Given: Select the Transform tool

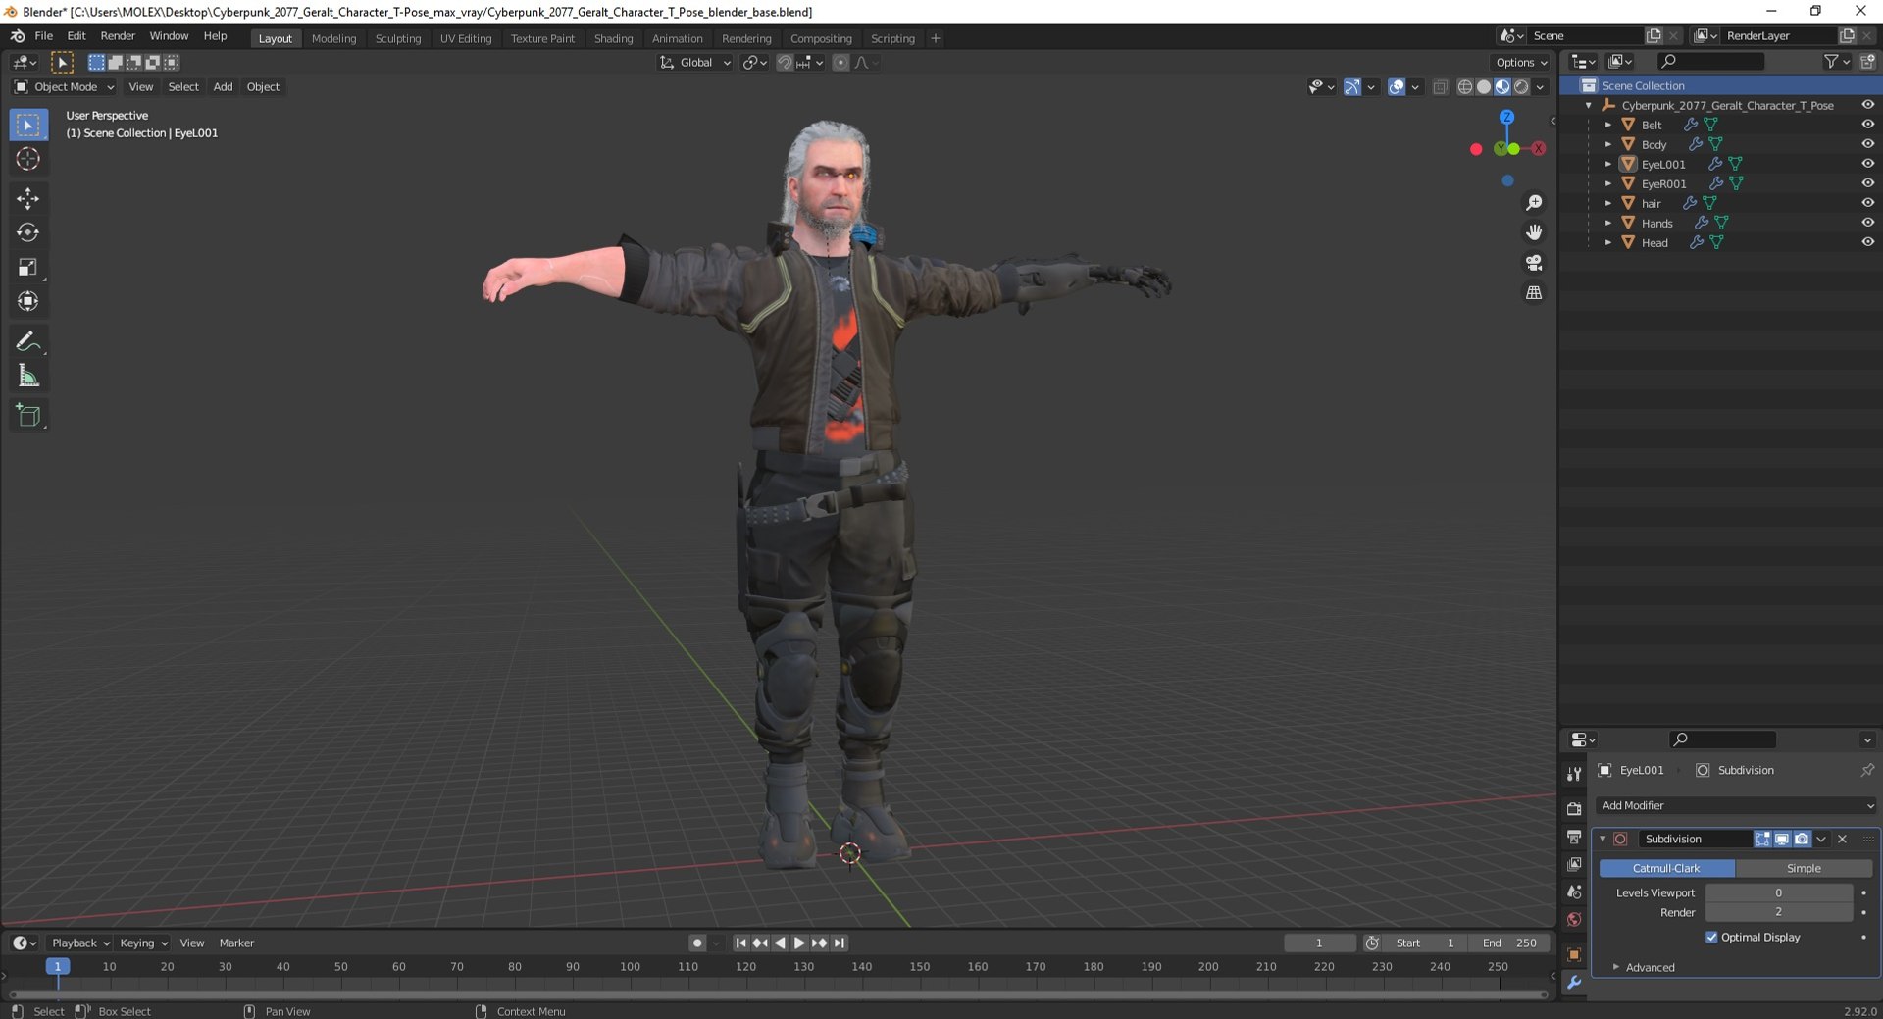Looking at the screenshot, I should 27,302.
